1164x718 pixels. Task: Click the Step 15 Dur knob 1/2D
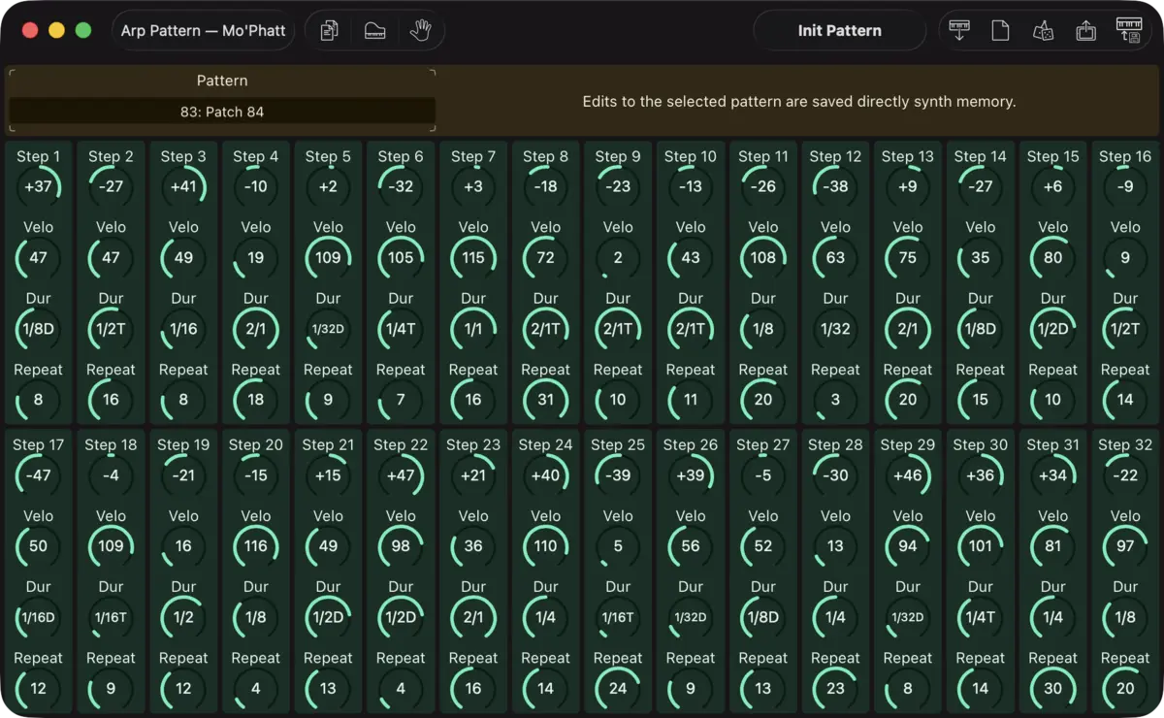(x=1053, y=329)
